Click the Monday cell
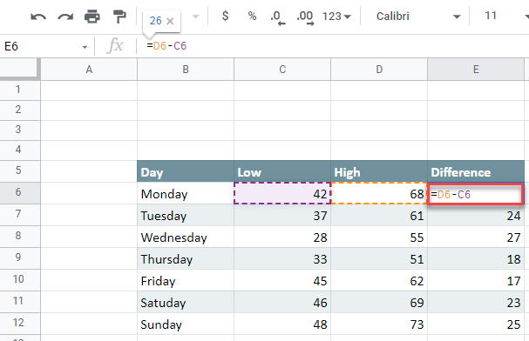Screen dimensions: 529x341 coord(186,194)
